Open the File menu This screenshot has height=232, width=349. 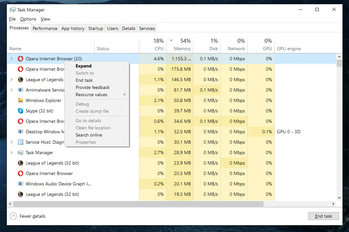(x=12, y=19)
